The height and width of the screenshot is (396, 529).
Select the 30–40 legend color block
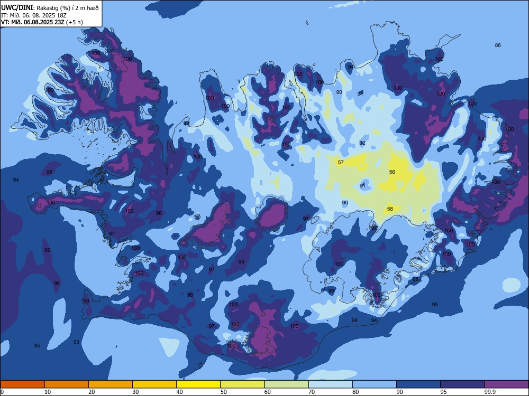[154, 384]
